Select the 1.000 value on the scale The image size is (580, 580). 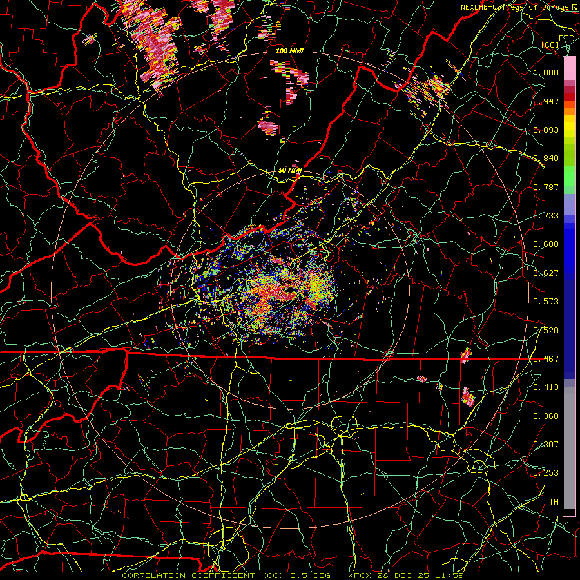[x=546, y=72]
